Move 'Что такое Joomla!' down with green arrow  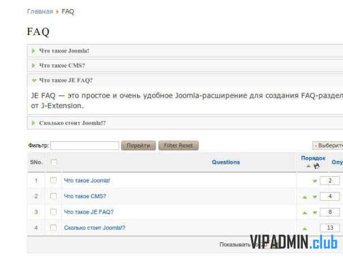point(315,181)
